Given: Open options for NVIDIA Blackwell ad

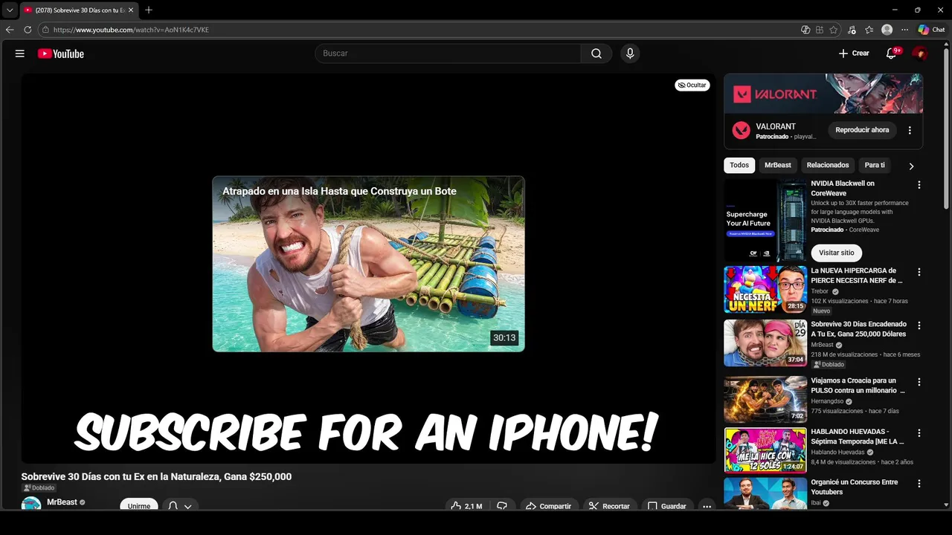Looking at the screenshot, I should click(x=919, y=185).
